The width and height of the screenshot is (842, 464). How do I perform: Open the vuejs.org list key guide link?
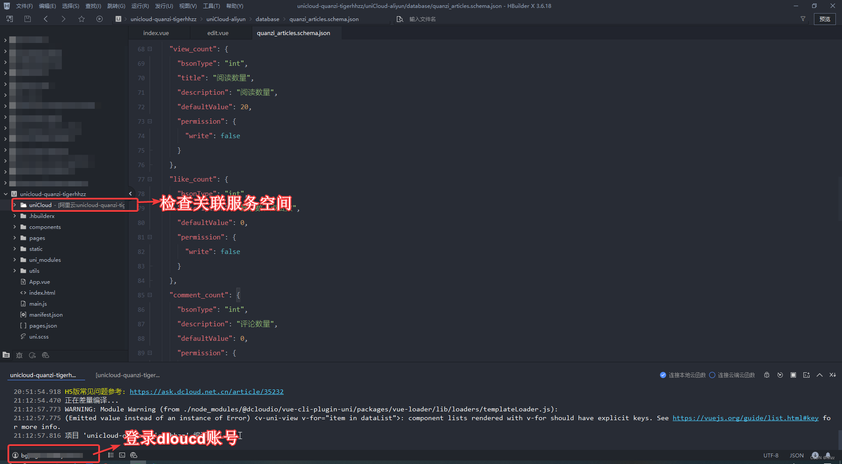coord(746,418)
